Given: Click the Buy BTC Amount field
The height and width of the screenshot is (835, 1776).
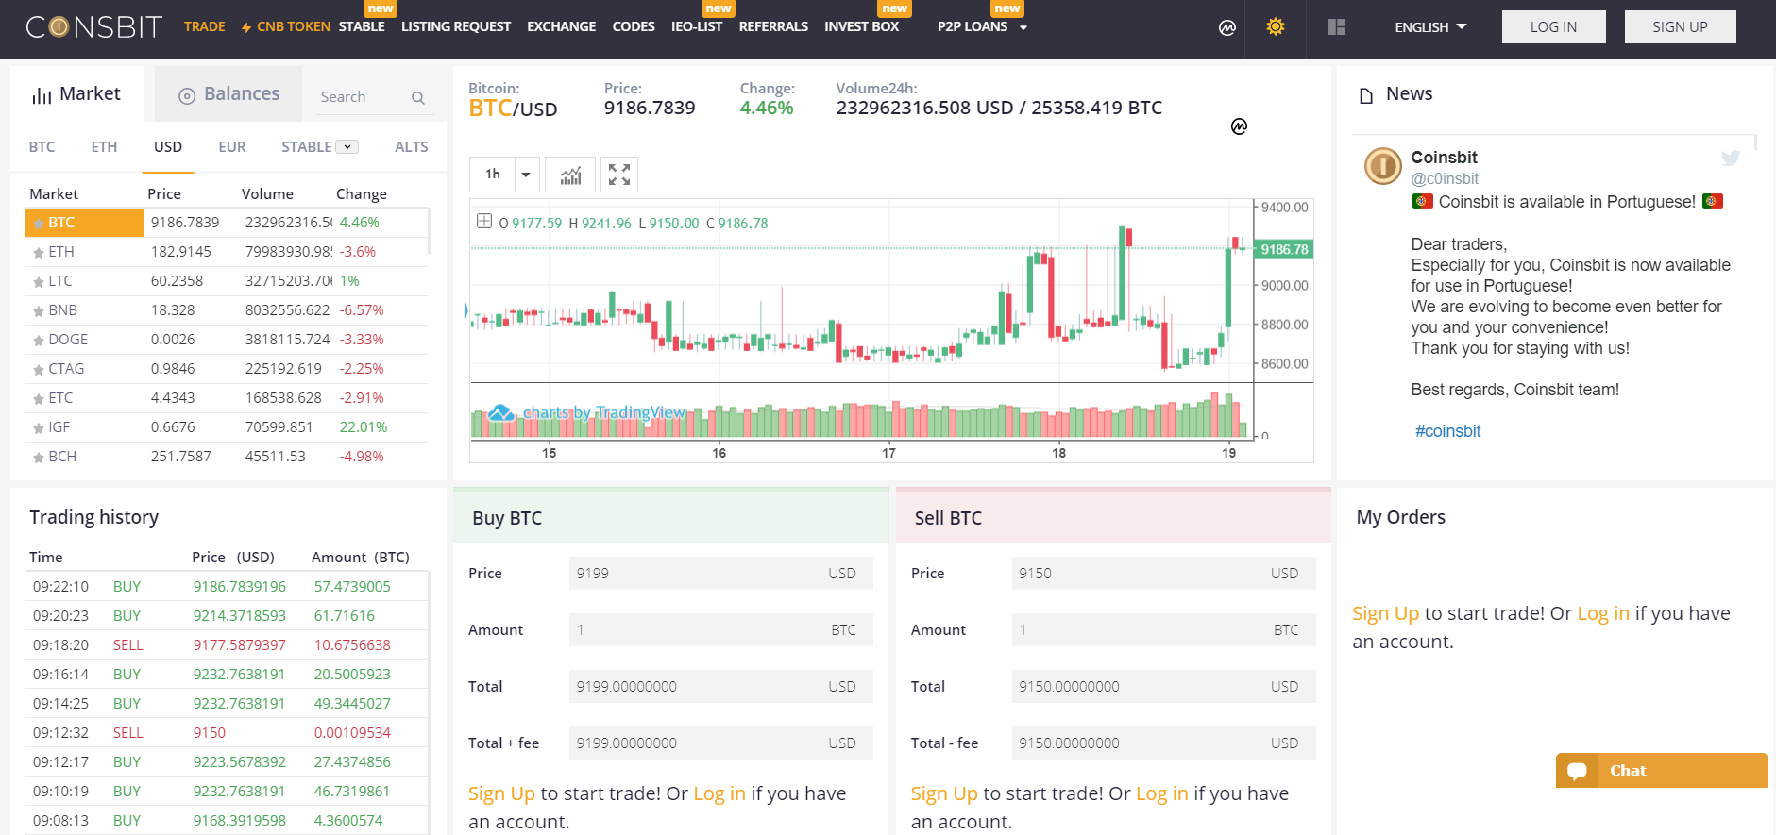Looking at the screenshot, I should (721, 630).
